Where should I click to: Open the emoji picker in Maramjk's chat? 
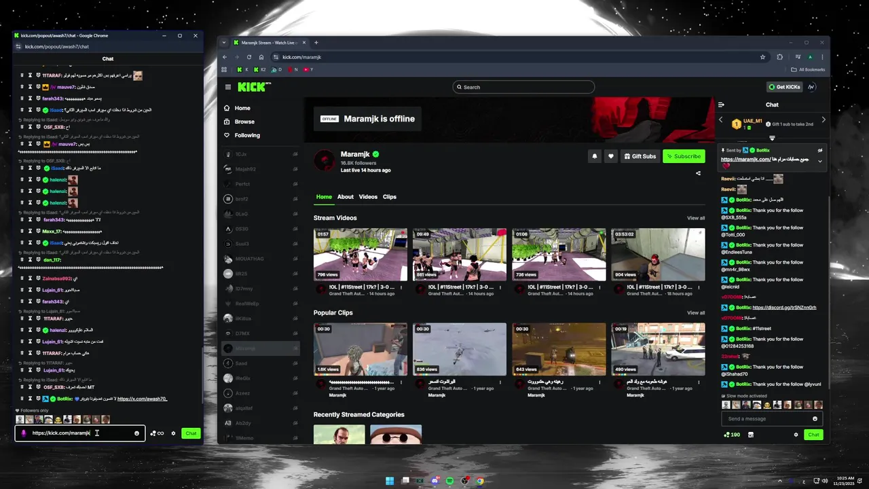click(x=815, y=418)
